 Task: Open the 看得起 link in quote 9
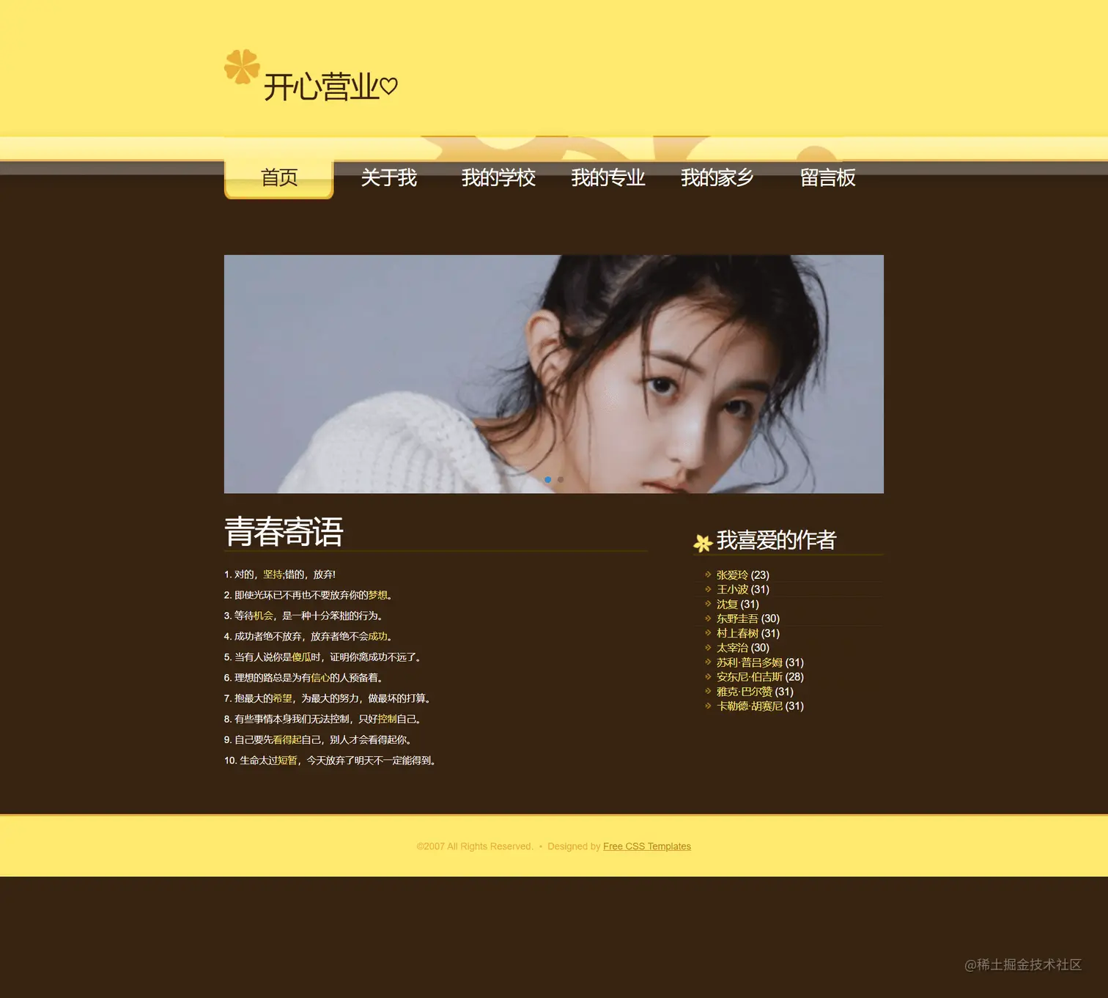tap(287, 740)
